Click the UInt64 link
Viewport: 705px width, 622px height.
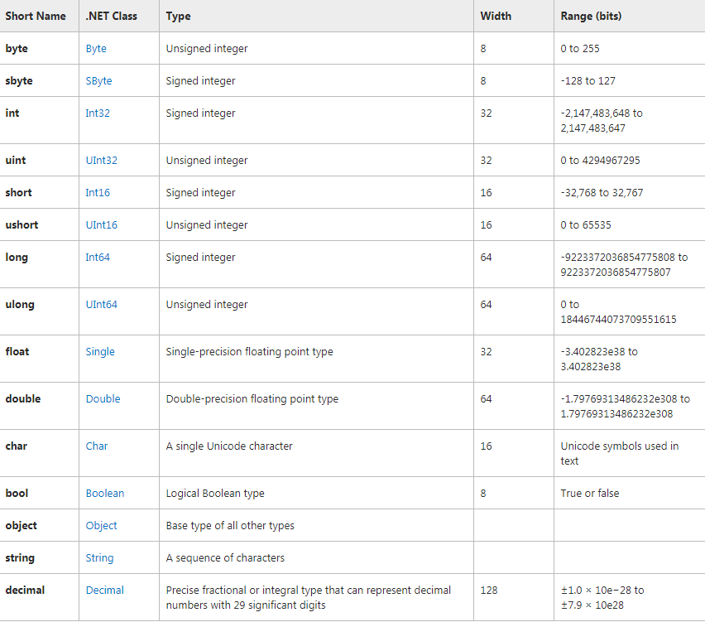tap(101, 304)
